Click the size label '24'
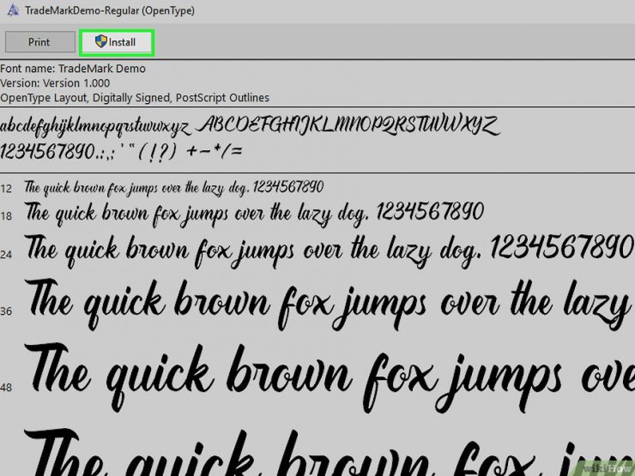 pyautogui.click(x=6, y=255)
